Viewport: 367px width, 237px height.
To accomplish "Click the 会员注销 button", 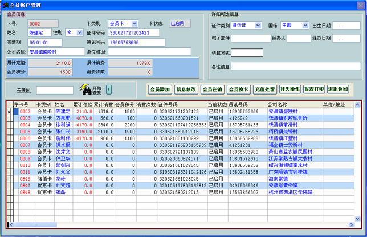I will pos(213,89).
